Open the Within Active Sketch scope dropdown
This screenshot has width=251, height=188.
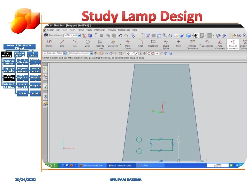point(91,53)
